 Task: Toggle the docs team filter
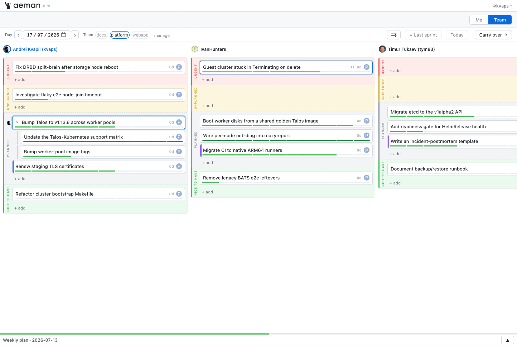[101, 35]
